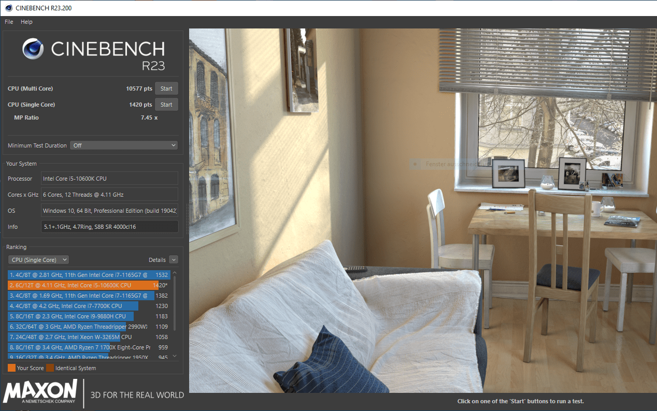Click the Cores x GHz field
This screenshot has height=411, width=657.
(109, 195)
